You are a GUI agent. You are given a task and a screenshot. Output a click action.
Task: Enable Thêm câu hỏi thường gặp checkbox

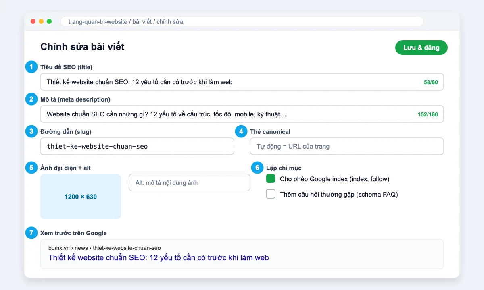click(x=271, y=194)
